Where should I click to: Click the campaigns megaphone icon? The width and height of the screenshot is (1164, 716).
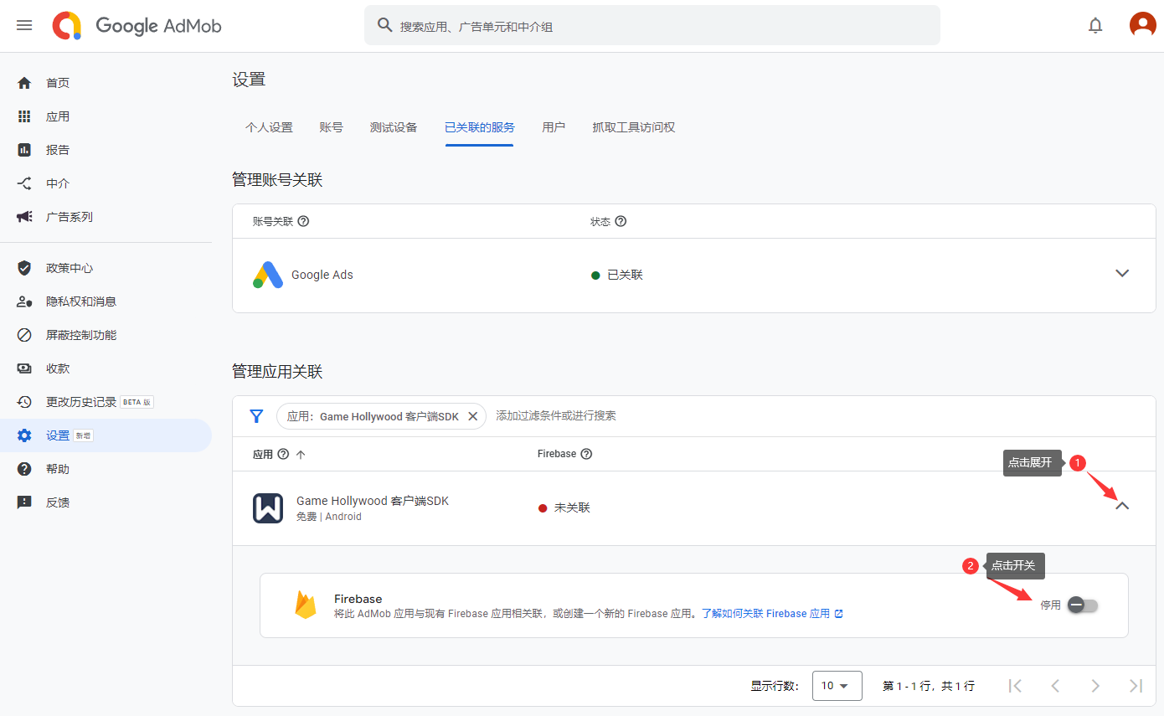[x=24, y=217]
